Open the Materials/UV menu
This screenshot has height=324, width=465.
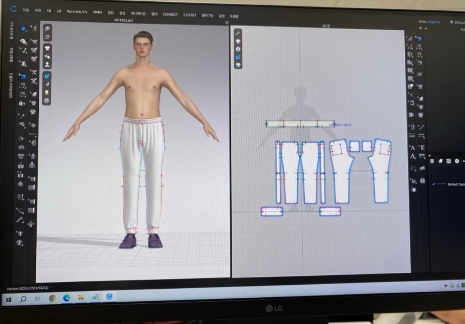click(77, 12)
